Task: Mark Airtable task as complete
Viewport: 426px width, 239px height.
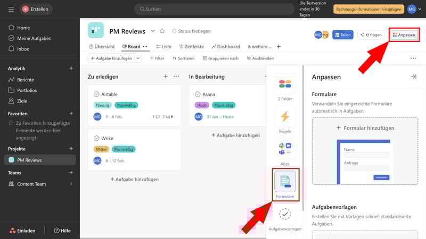Action: click(96, 94)
